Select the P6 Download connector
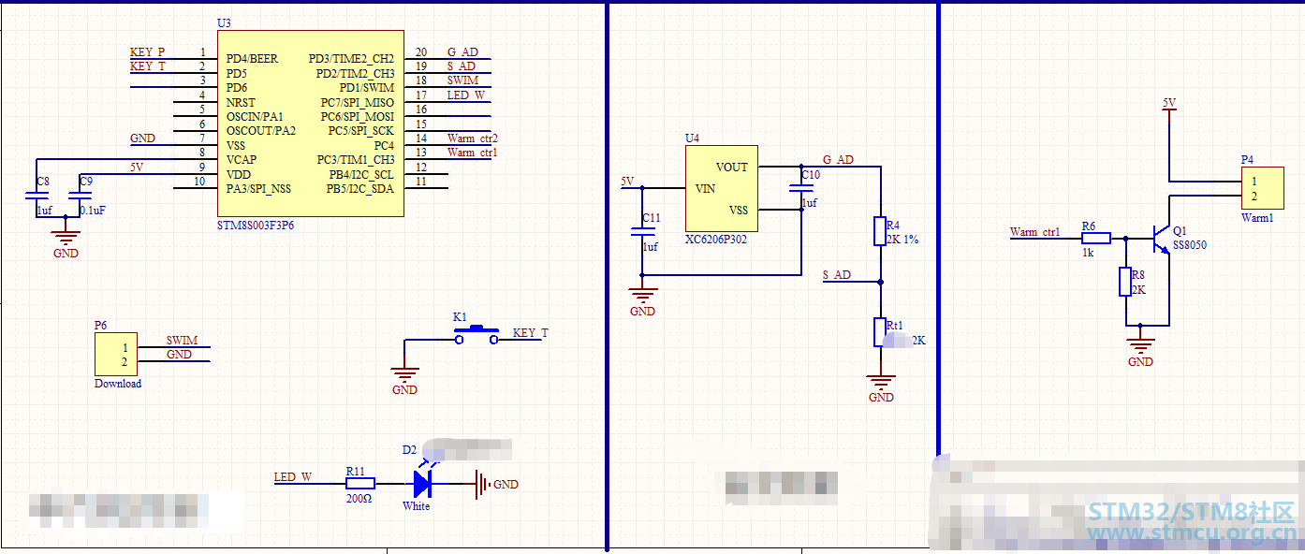 point(115,355)
